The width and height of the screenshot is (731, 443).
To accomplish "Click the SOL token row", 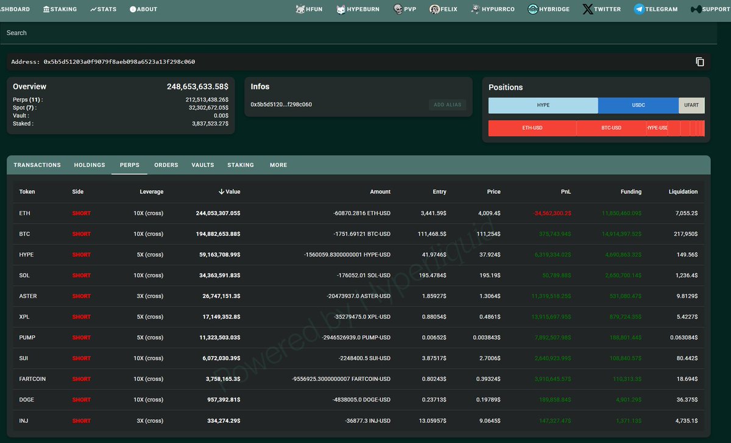I will pyautogui.click(x=358, y=275).
